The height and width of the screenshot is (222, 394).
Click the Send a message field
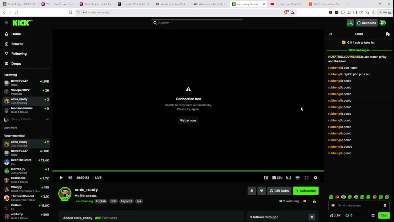[359, 205]
